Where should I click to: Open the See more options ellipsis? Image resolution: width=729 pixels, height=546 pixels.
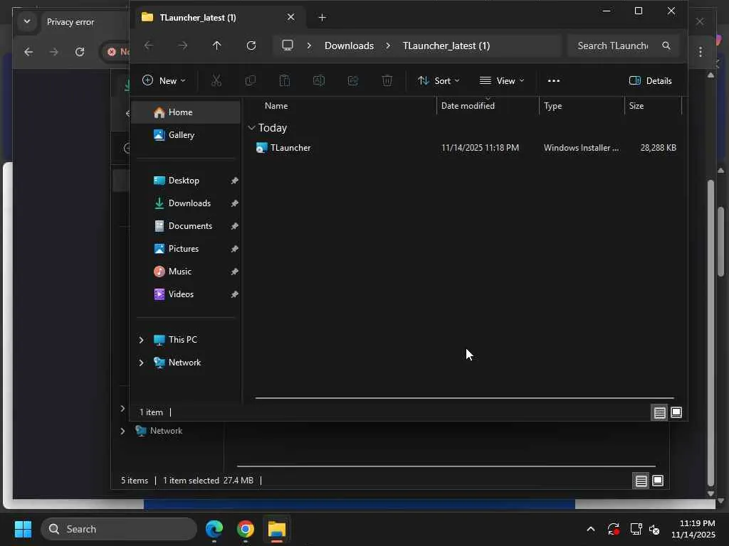[554, 81]
